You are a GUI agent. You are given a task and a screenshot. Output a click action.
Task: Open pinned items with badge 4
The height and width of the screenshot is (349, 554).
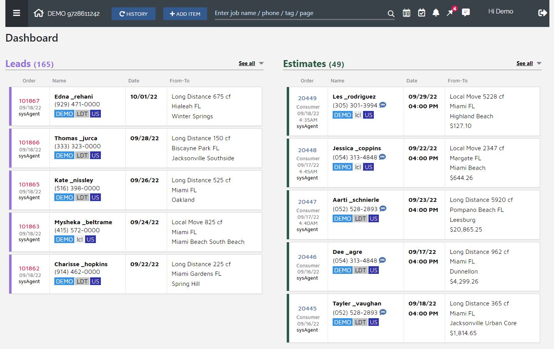point(450,13)
